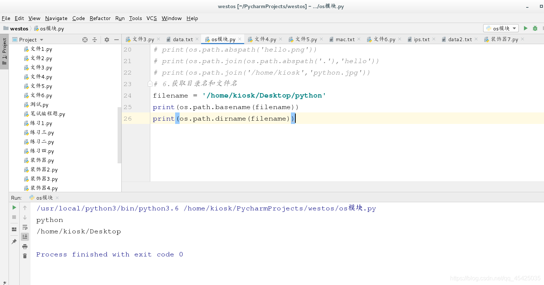Image resolution: width=544 pixels, height=285 pixels.
Task: Switch to the data2.txt editor tab
Action: (460, 39)
